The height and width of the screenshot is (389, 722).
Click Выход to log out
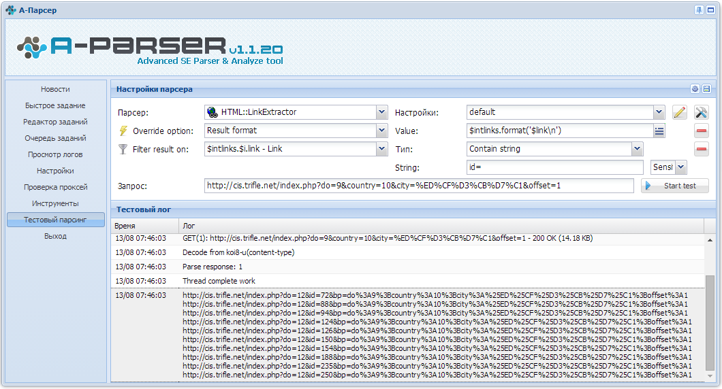[x=55, y=236]
